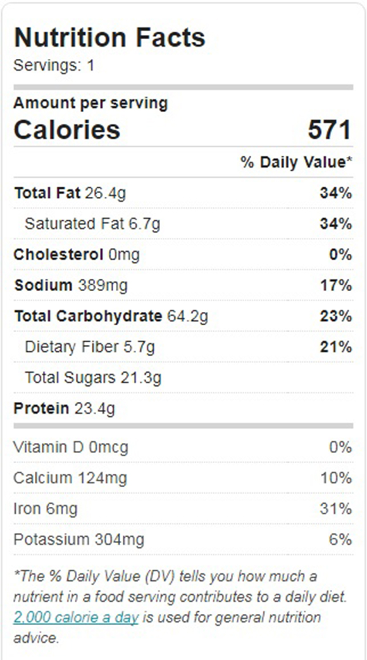This screenshot has width=367, height=660.
Task: Click the Cholesterol 0mg row
Action: click(x=183, y=254)
